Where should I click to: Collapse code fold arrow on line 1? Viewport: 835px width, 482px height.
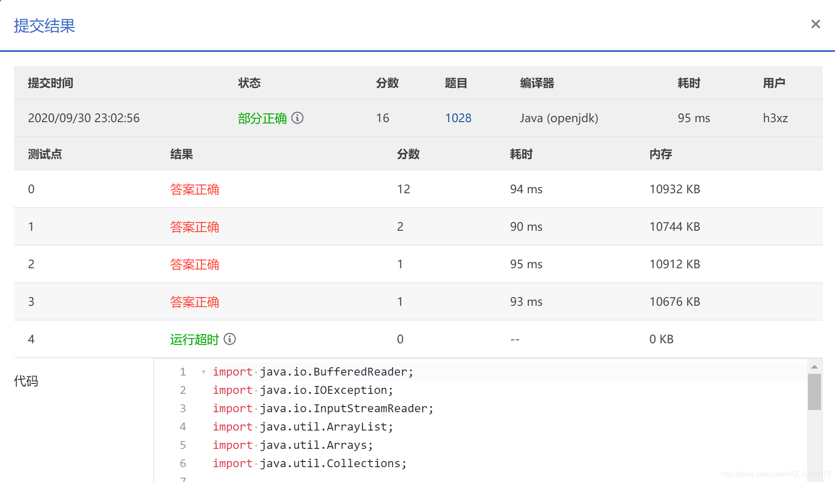coord(204,372)
